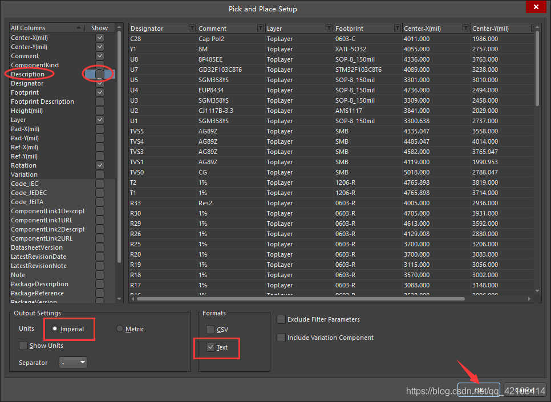Select the TVS5 designator cell
551x402 pixels.
click(163, 131)
